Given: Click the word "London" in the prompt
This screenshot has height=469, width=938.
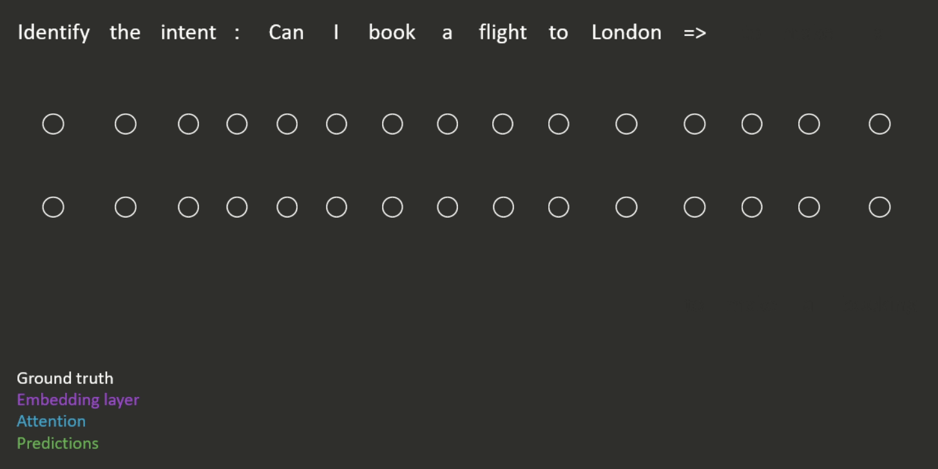Looking at the screenshot, I should pyautogui.click(x=626, y=32).
